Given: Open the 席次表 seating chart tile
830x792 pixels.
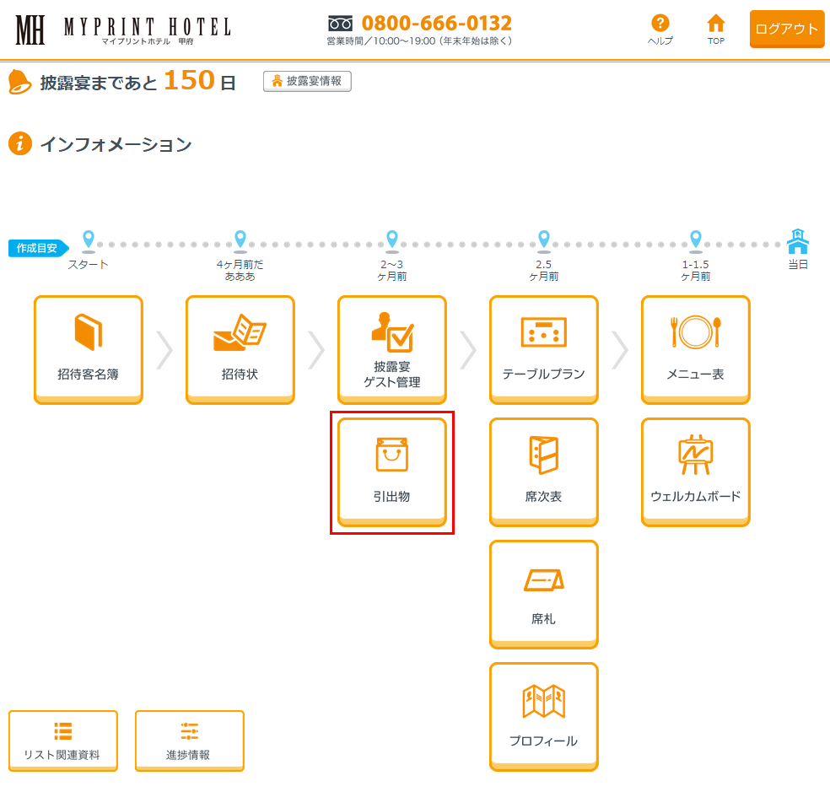Looking at the screenshot, I should [x=544, y=471].
